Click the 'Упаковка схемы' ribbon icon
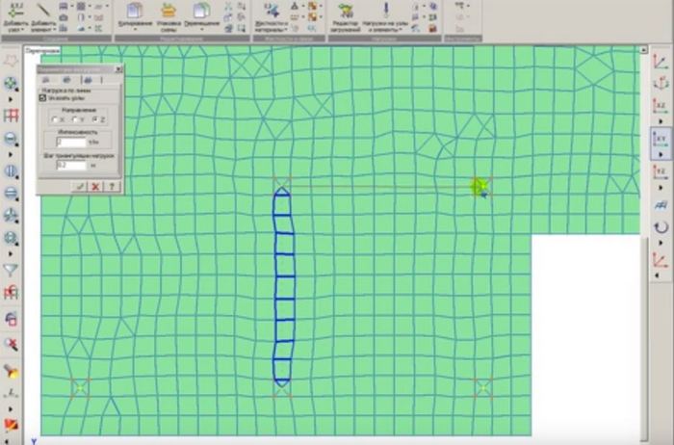674x445 pixels. (168, 13)
